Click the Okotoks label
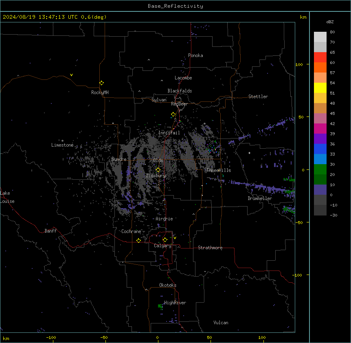351x343 pixels. pos(168,285)
